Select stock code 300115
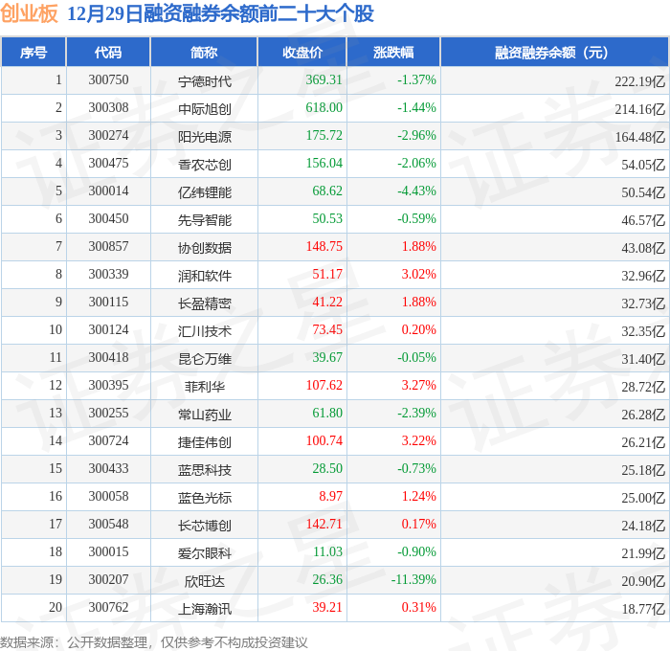This screenshot has height=651, width=670. point(108,303)
